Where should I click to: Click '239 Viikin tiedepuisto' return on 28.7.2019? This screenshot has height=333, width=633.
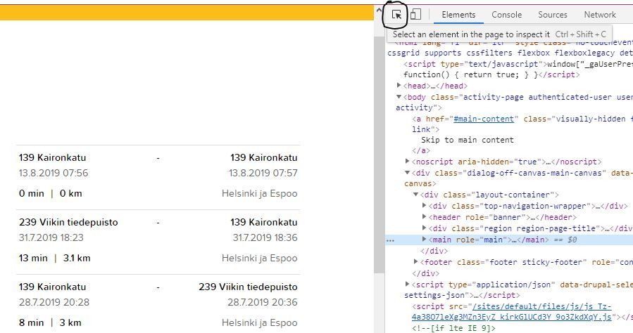[248, 287]
